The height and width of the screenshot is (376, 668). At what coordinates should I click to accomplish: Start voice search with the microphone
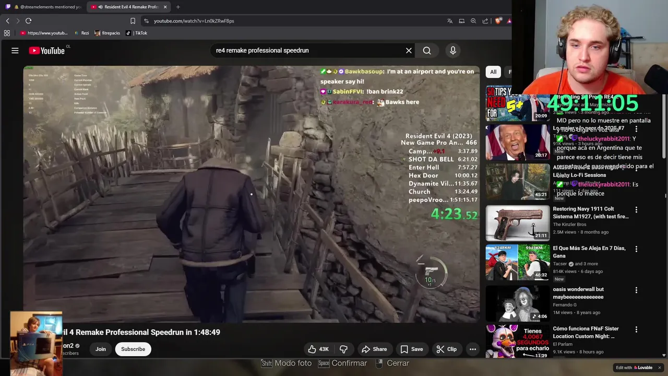click(453, 51)
